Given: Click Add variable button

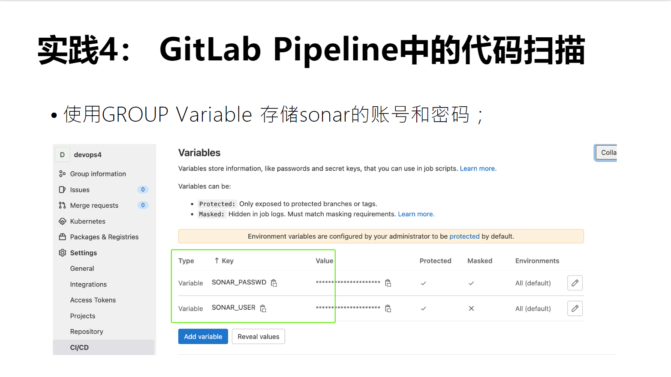Looking at the screenshot, I should [203, 337].
